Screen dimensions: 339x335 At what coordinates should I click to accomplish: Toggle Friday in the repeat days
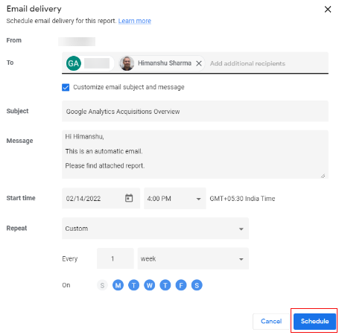(181, 285)
